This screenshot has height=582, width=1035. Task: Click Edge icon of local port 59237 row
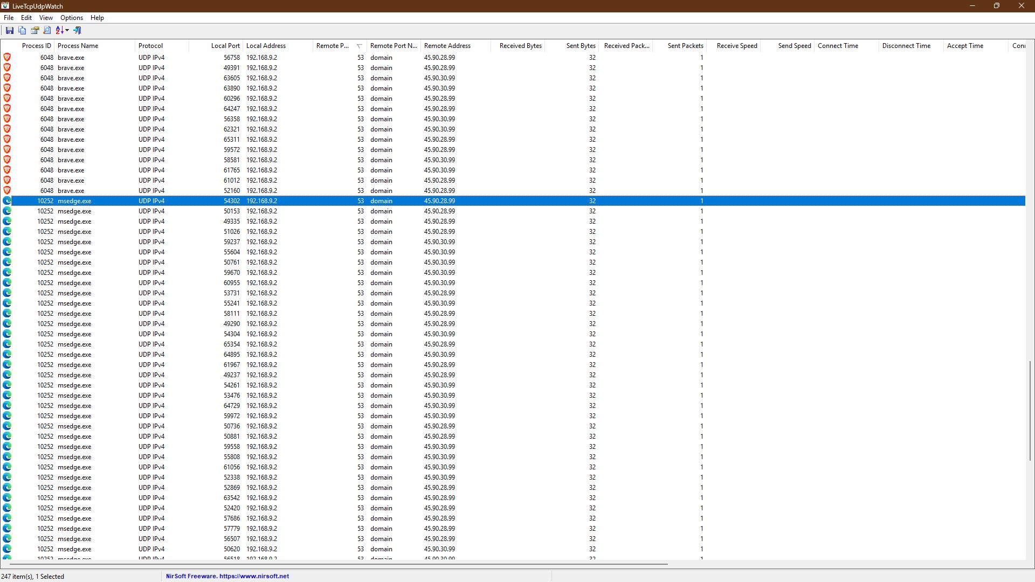[7, 241]
